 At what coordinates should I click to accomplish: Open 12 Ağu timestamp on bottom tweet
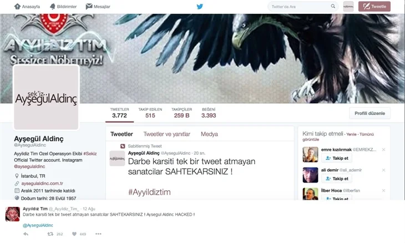pyautogui.click(x=89, y=209)
